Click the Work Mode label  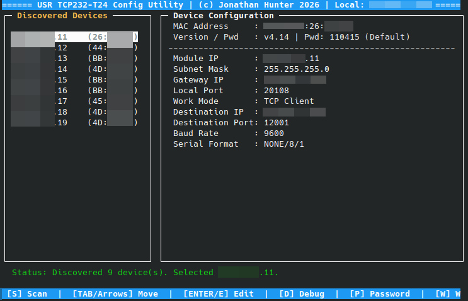pos(196,101)
